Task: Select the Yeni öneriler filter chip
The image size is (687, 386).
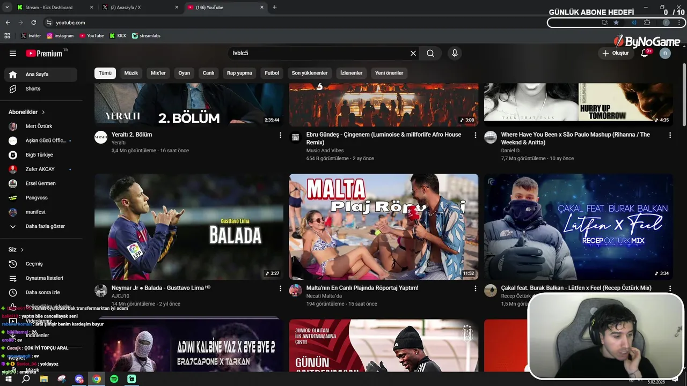Action: (389, 73)
